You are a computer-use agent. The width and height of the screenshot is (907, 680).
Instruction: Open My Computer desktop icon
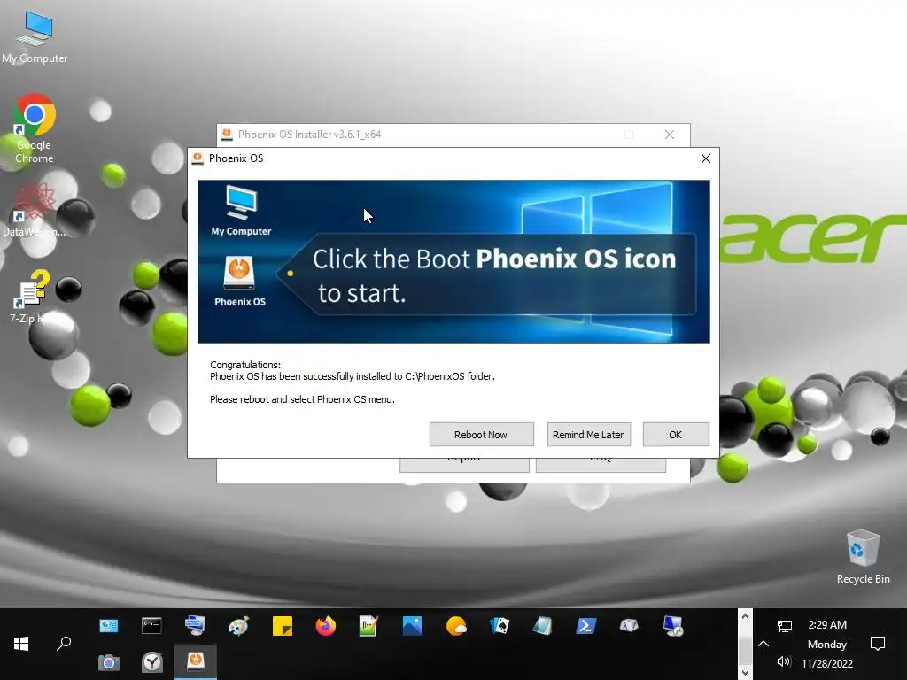click(x=35, y=36)
